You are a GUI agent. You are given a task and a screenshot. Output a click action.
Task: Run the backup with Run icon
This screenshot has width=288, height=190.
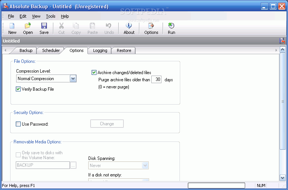171,26
